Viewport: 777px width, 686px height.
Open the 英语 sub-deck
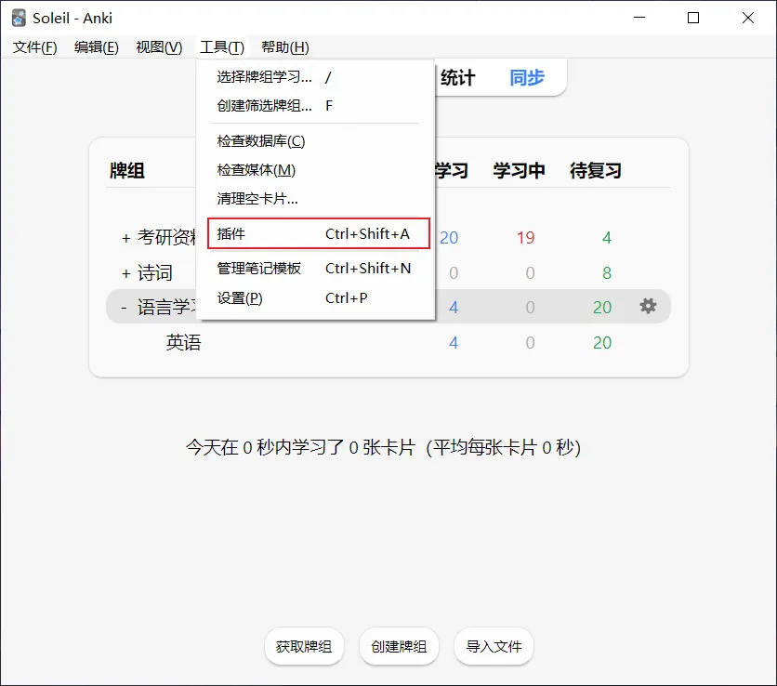(183, 342)
